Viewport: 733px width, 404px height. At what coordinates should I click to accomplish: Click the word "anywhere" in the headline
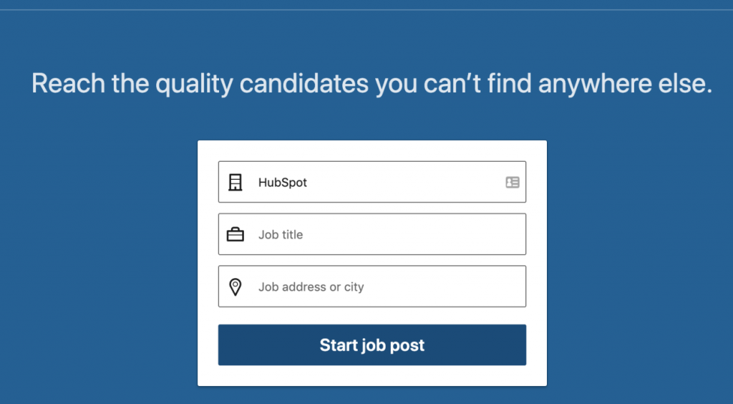click(x=593, y=84)
